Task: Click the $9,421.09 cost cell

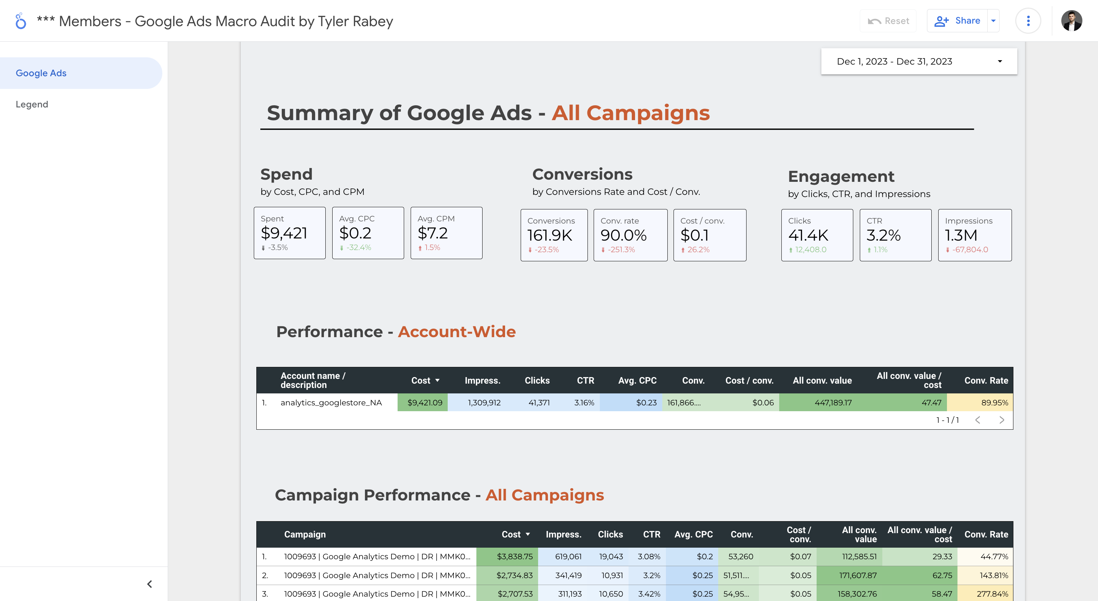Action: point(423,402)
